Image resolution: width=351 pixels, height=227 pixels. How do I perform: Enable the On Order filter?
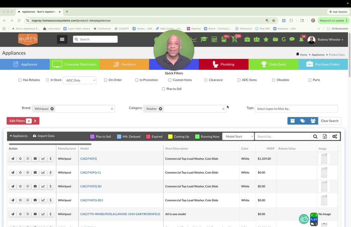(x=106, y=80)
